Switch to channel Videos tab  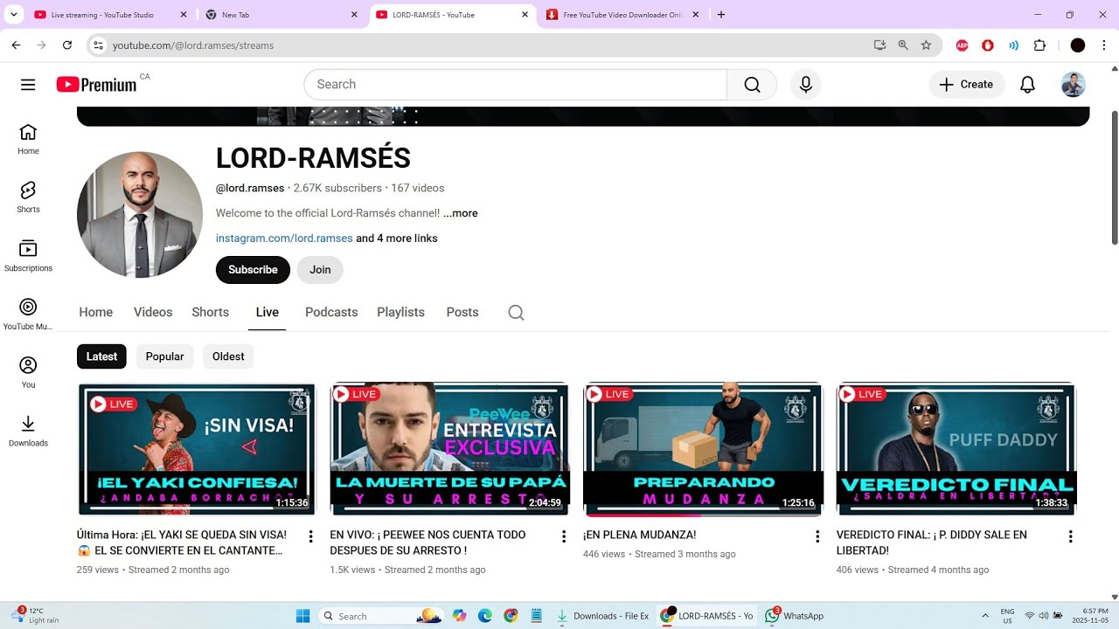point(153,313)
